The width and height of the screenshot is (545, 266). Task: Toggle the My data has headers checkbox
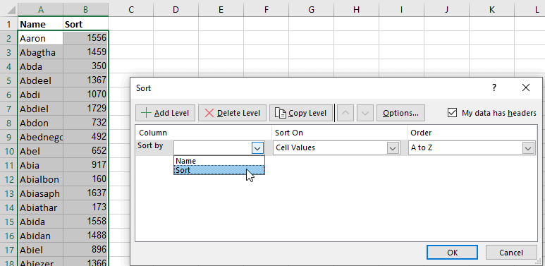point(452,113)
